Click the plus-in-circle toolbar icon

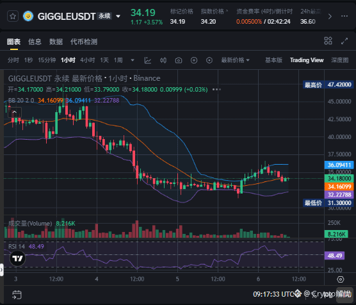tap(194, 60)
